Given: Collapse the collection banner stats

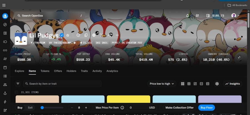Looking at the screenshot, I should coord(239,57).
